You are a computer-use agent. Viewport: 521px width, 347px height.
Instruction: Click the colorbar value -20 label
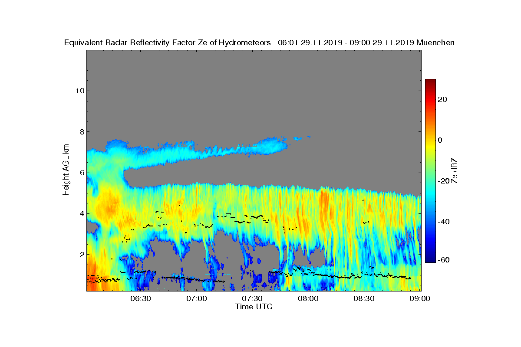(x=443, y=181)
